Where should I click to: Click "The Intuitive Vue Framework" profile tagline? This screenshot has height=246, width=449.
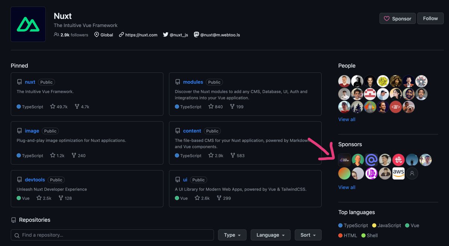click(86, 25)
